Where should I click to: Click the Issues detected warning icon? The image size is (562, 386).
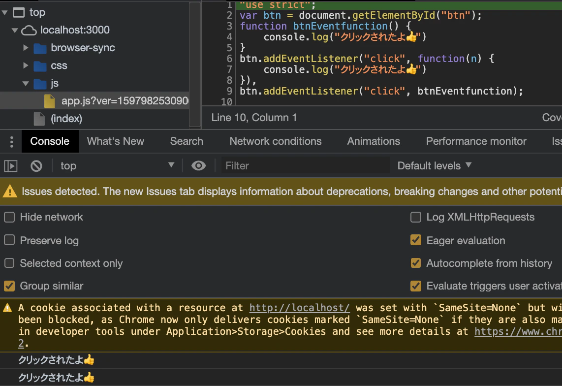pos(10,191)
